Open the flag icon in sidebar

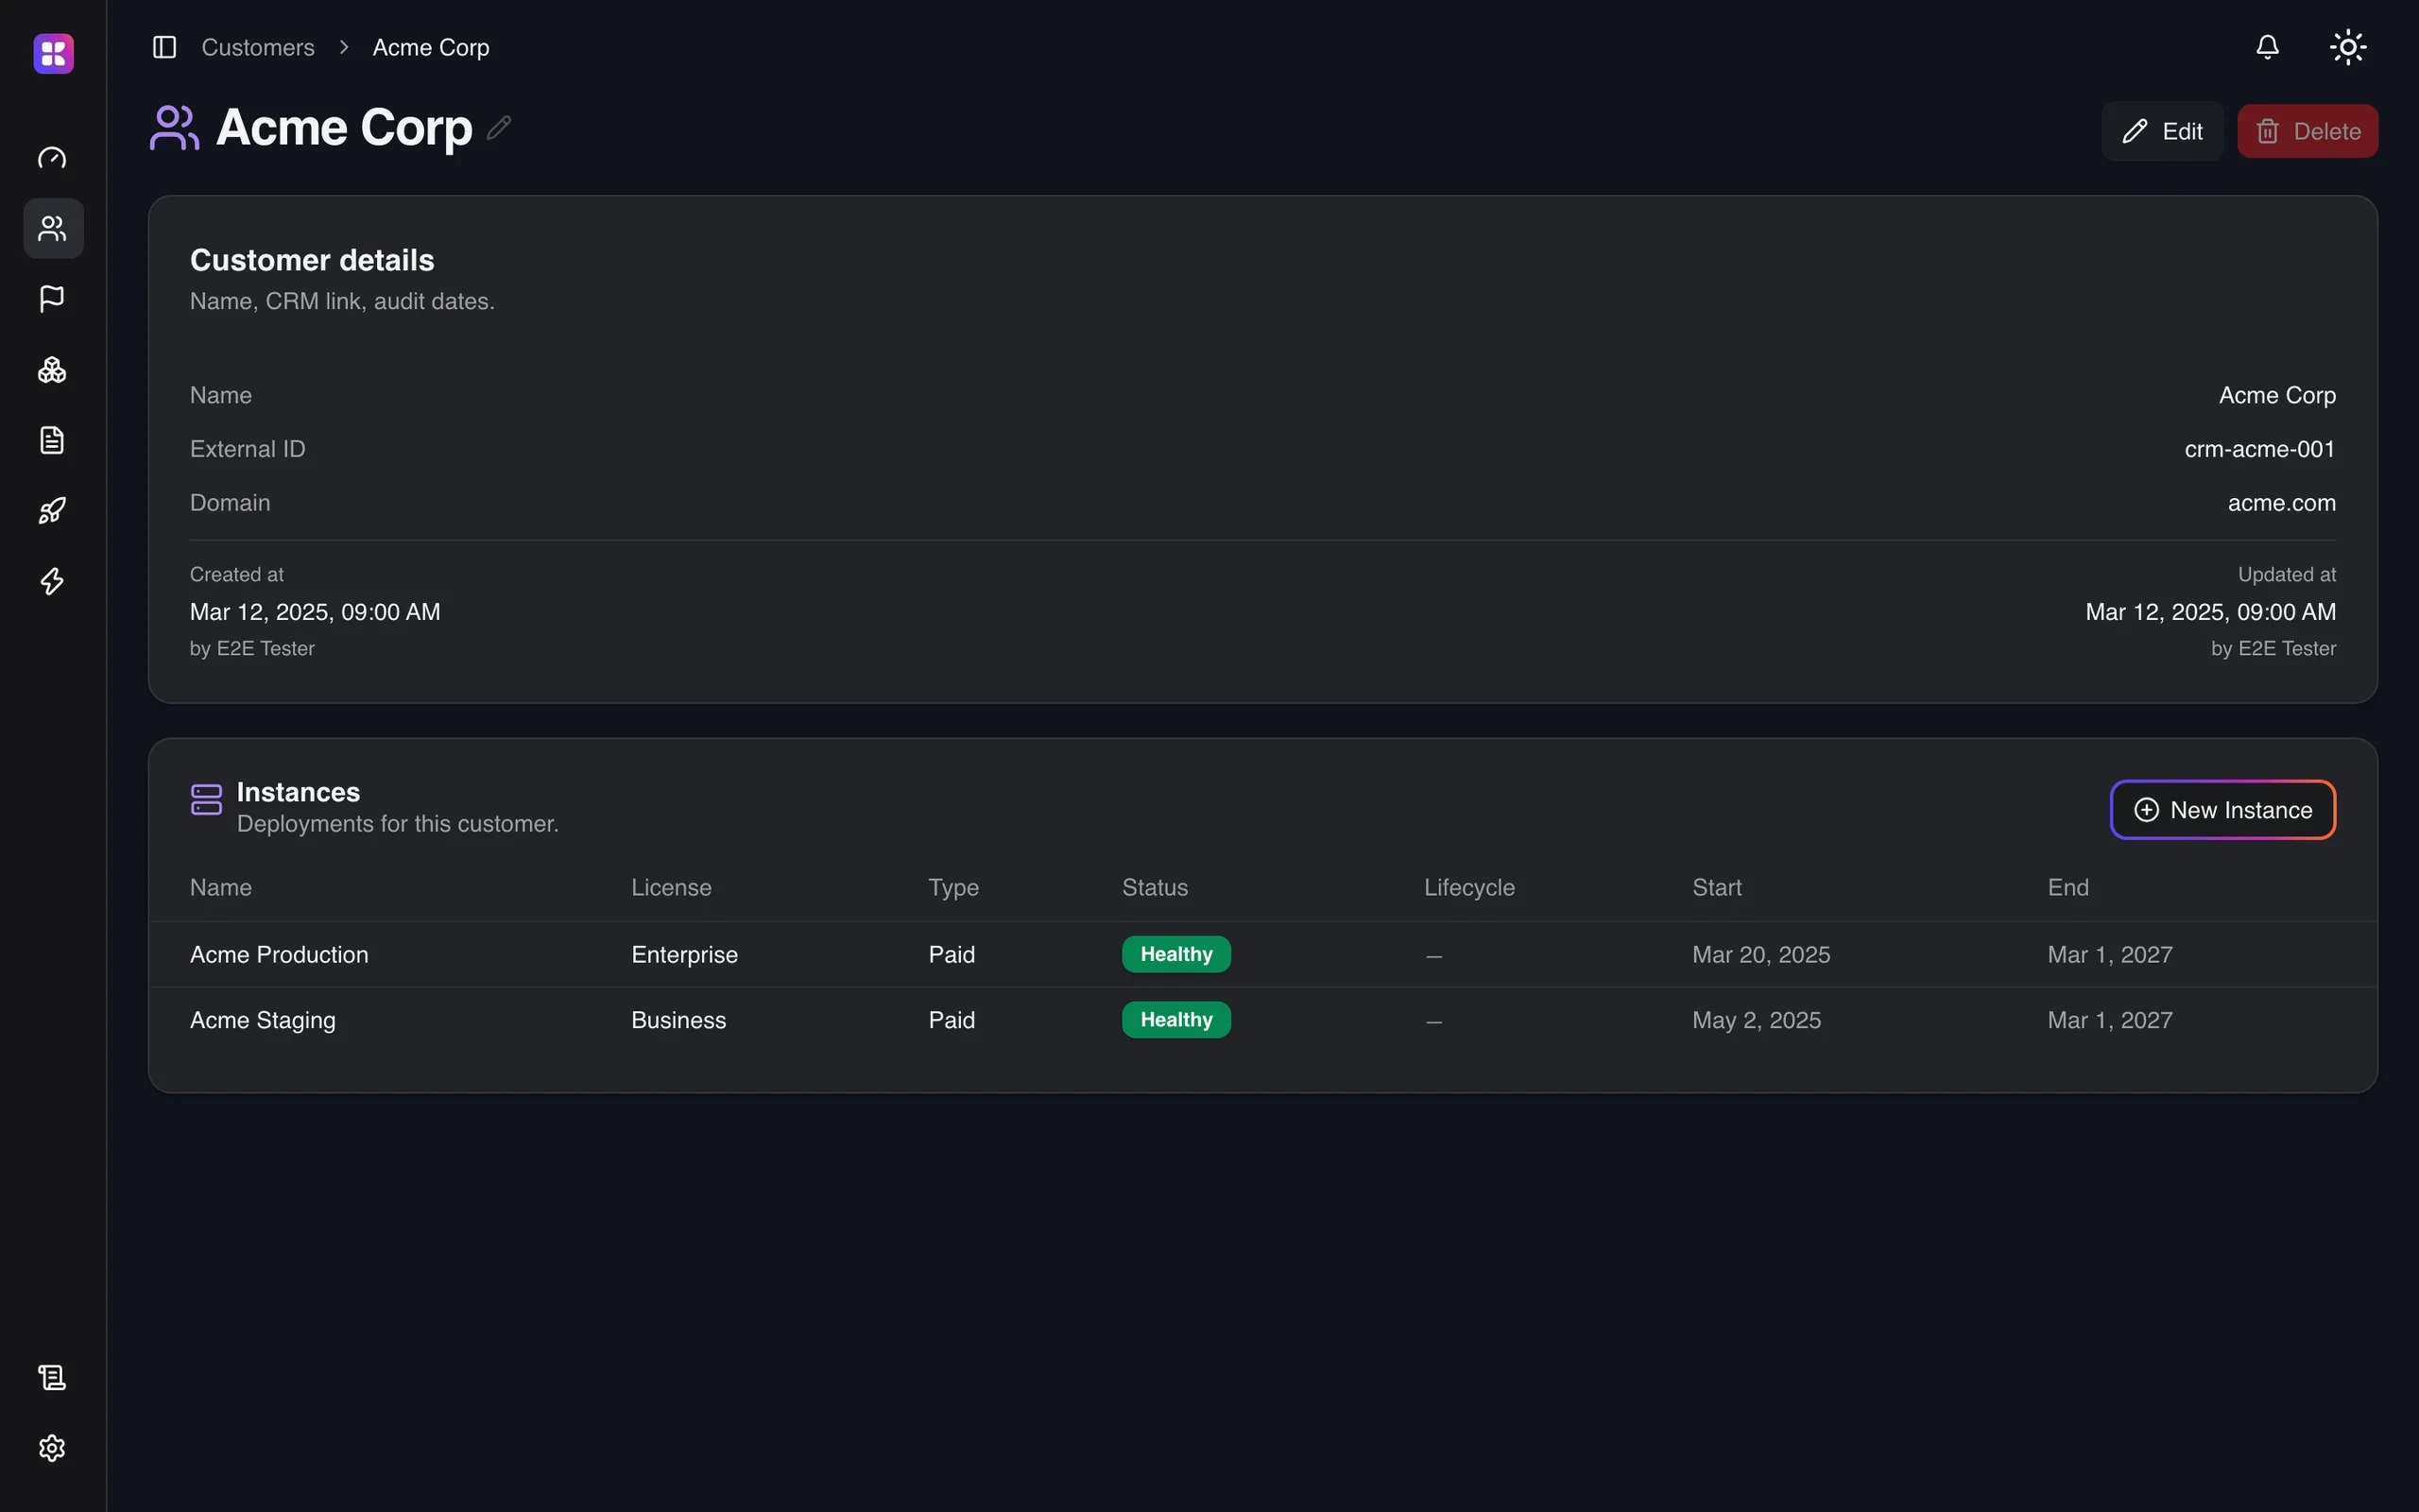point(52,299)
